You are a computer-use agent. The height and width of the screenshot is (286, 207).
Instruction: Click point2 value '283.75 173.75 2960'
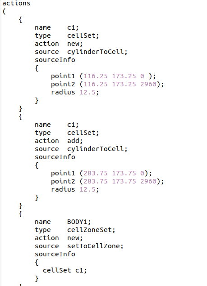(120, 181)
